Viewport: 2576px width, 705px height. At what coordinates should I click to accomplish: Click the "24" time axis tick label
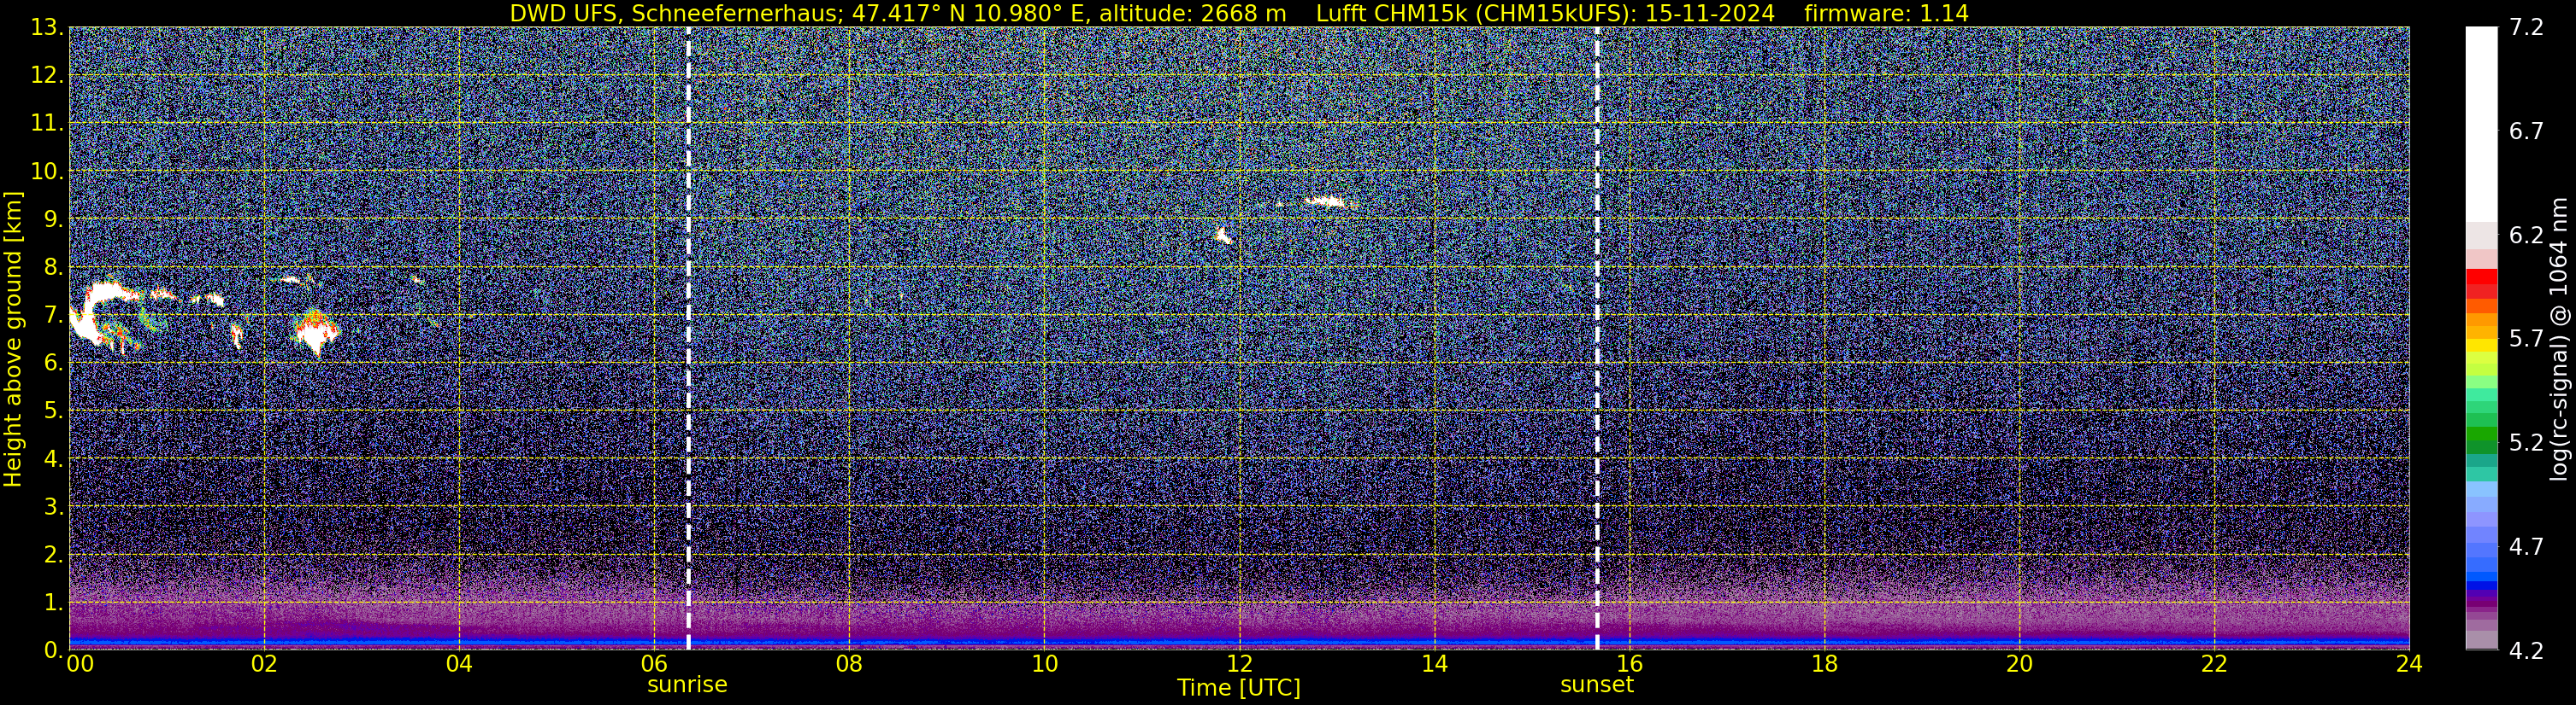pos(2409,663)
